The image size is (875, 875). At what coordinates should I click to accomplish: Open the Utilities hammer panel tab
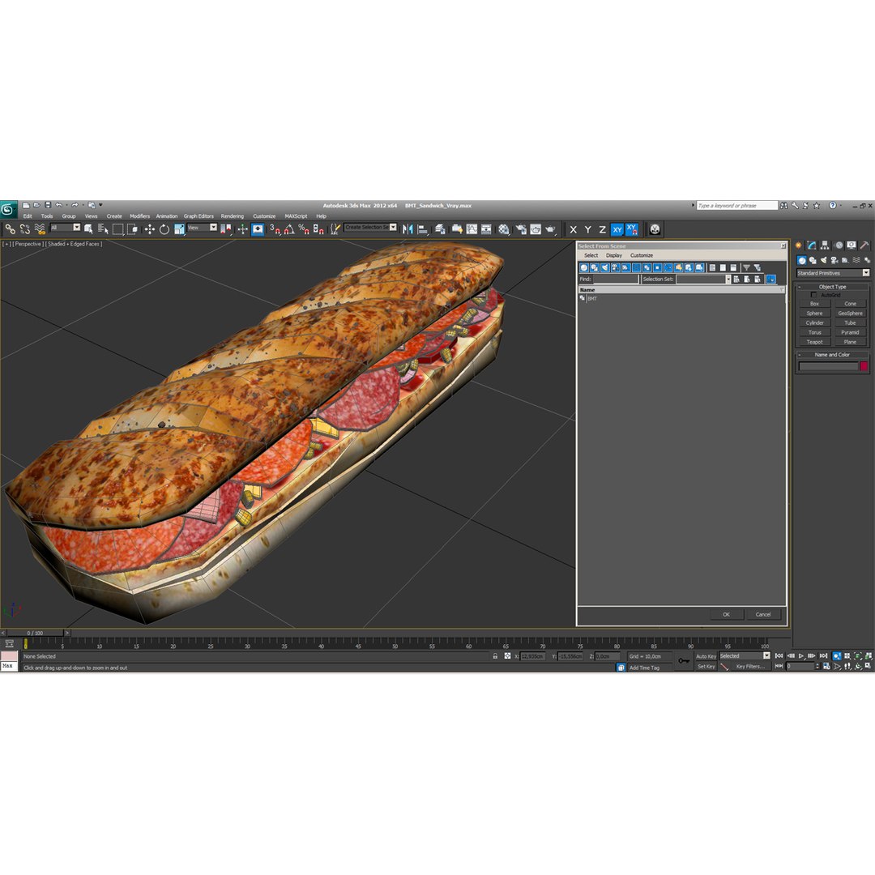coord(864,245)
